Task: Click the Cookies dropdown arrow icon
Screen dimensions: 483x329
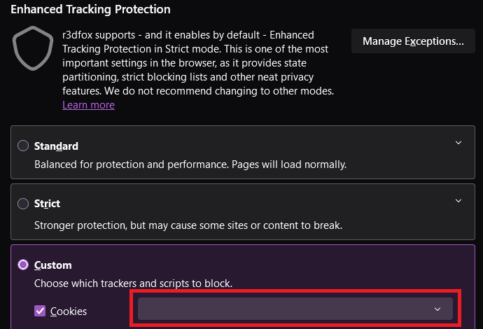Action: [437, 309]
